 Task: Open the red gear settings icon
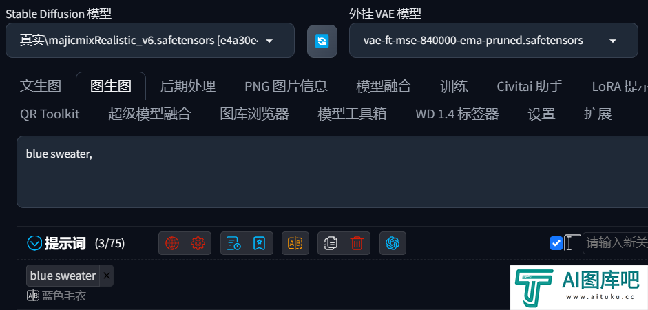point(198,243)
